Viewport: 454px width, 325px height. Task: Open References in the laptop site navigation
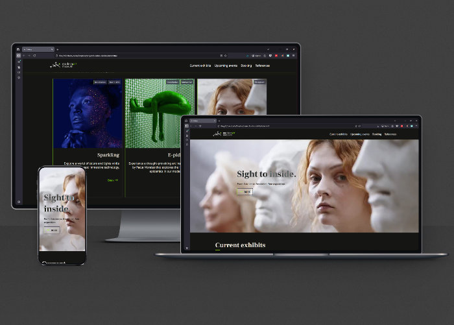tap(390, 134)
